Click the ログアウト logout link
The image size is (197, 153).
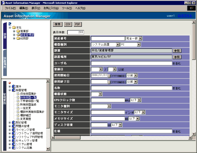pyautogui.click(x=185, y=16)
